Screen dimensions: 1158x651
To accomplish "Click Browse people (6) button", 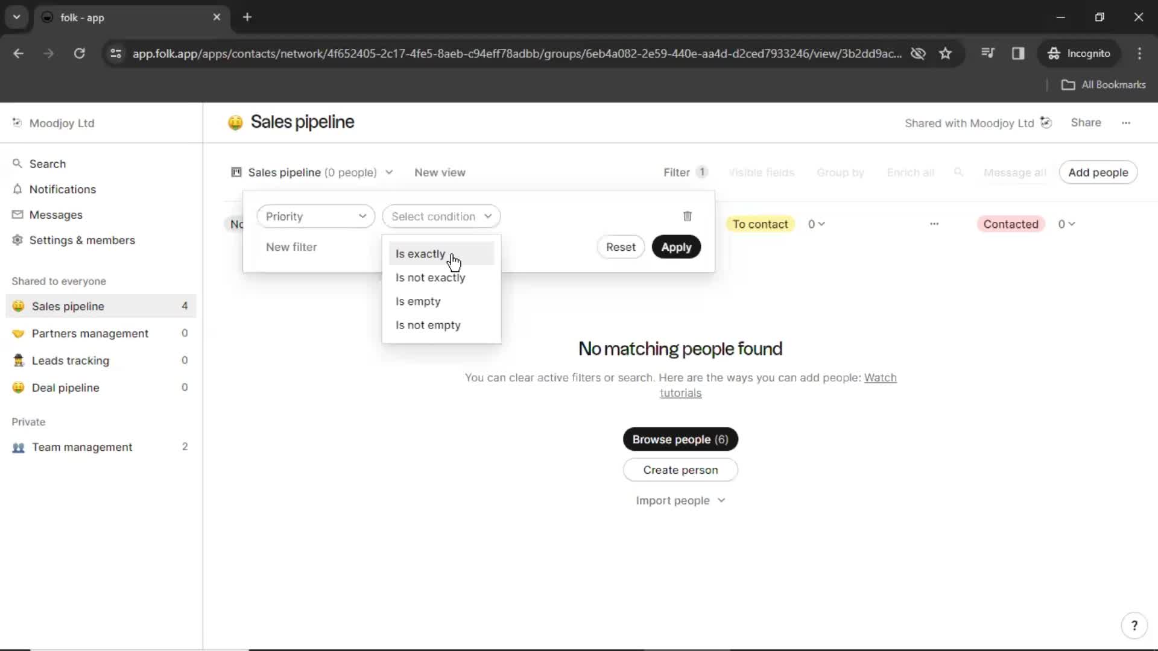I will pos(680,439).
